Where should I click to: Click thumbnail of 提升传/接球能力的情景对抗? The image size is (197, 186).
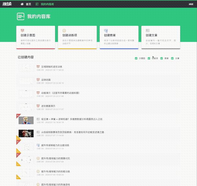pos(26,160)
